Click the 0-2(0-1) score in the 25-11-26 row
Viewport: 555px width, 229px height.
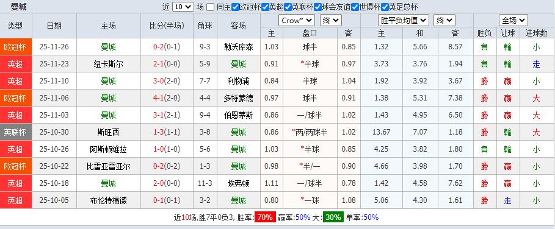click(167, 47)
